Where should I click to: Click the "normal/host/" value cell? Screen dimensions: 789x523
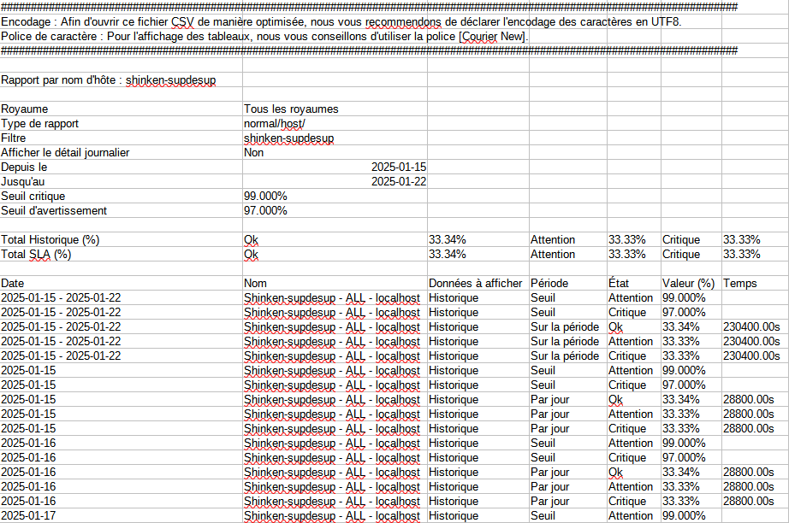point(274,124)
